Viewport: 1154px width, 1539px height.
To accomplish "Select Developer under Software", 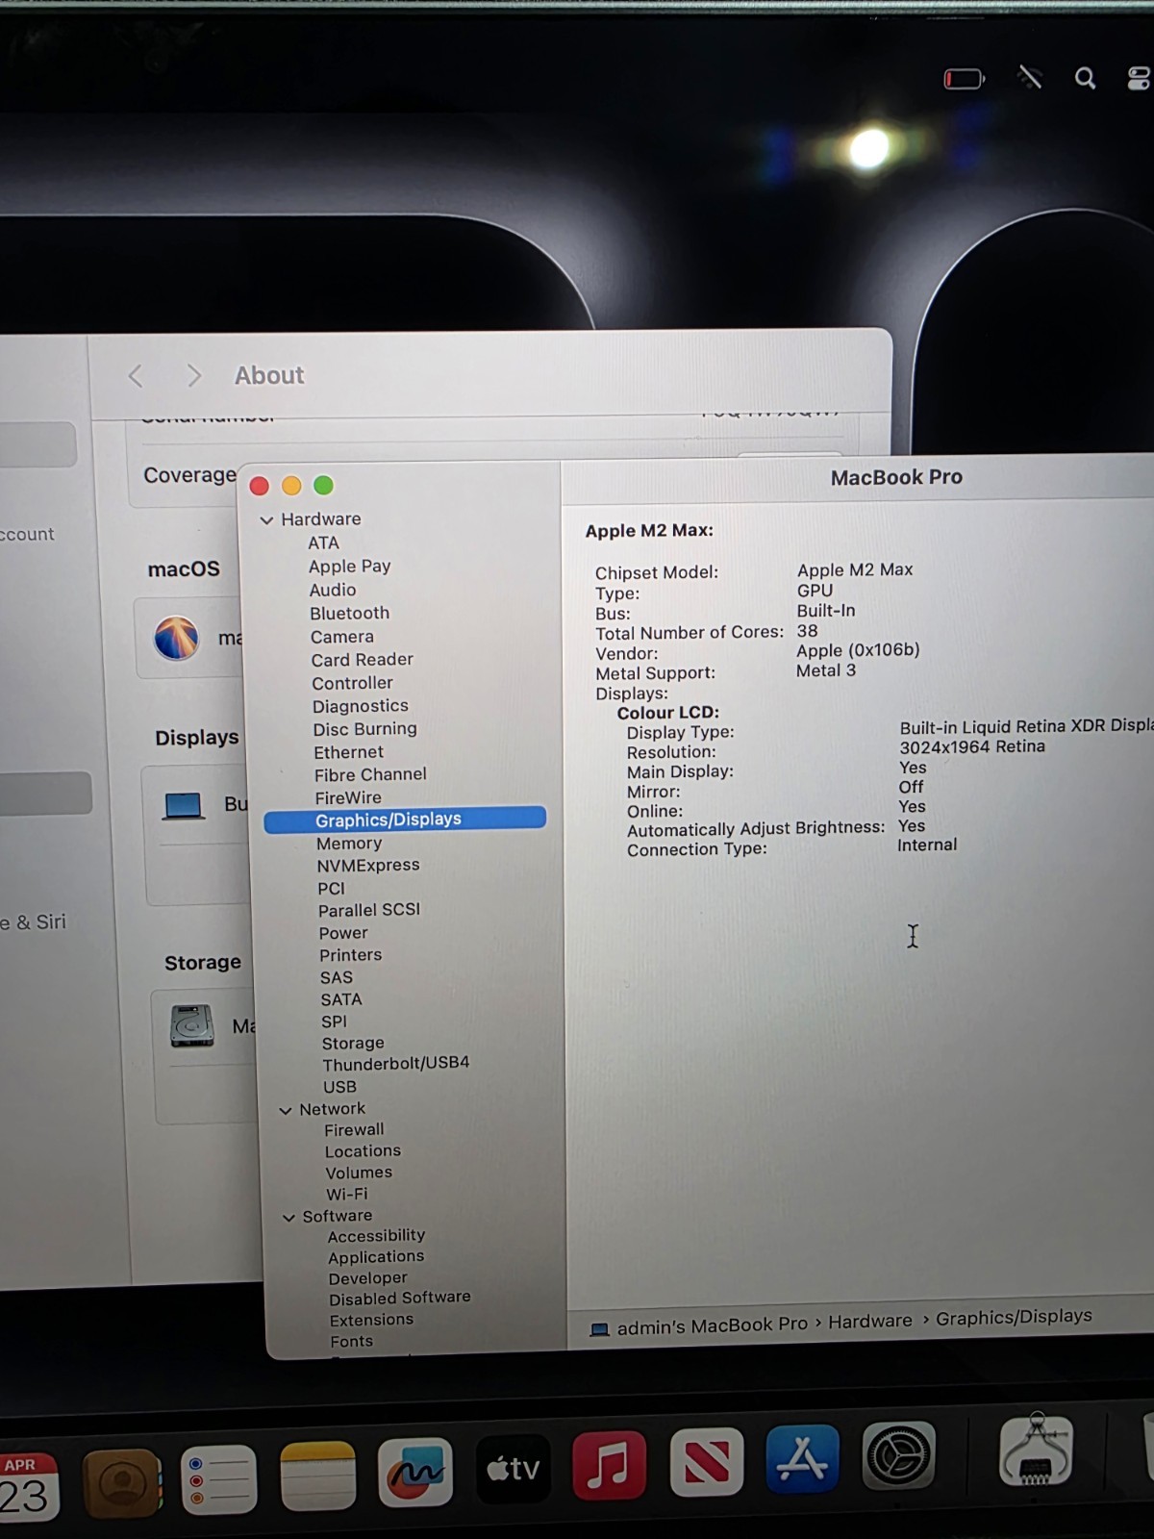I will 367,1278.
